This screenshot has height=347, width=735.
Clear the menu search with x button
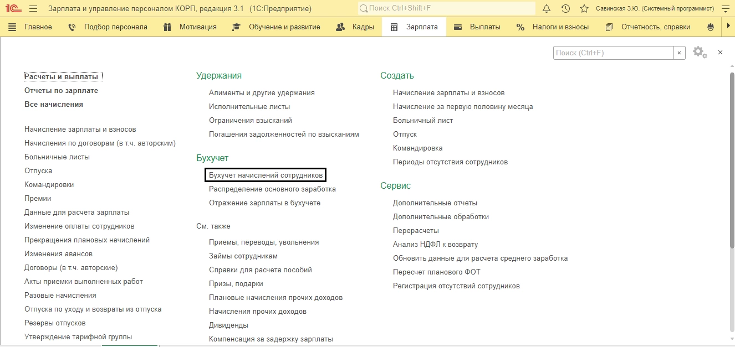(x=680, y=53)
